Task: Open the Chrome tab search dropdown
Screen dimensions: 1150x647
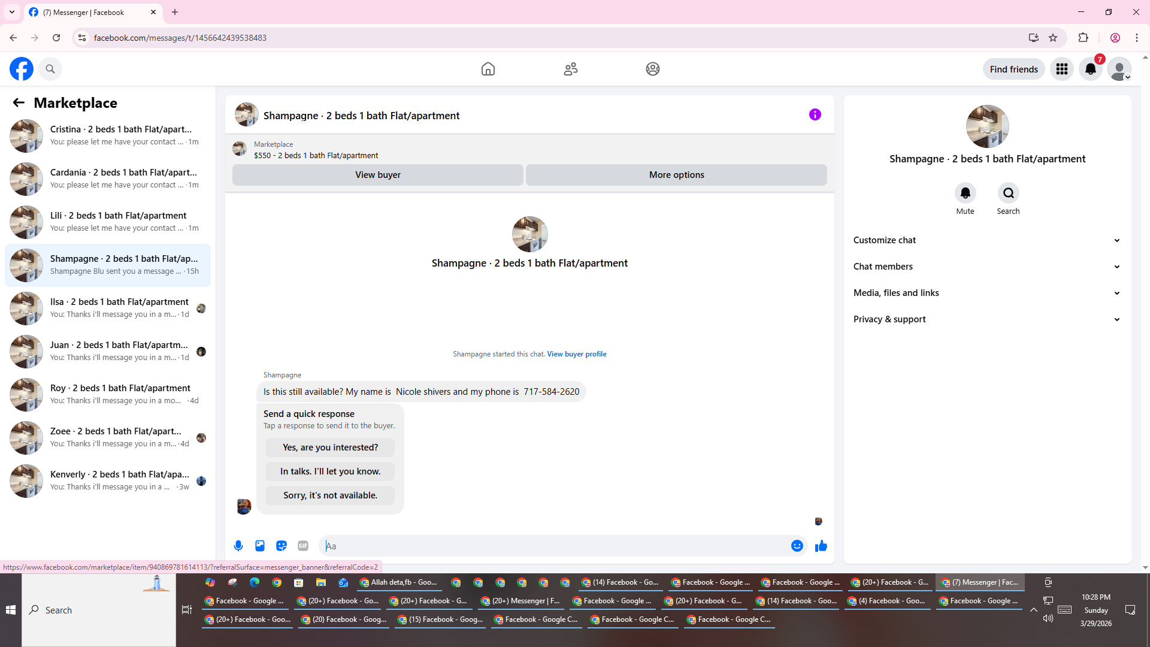Action: coord(11,12)
